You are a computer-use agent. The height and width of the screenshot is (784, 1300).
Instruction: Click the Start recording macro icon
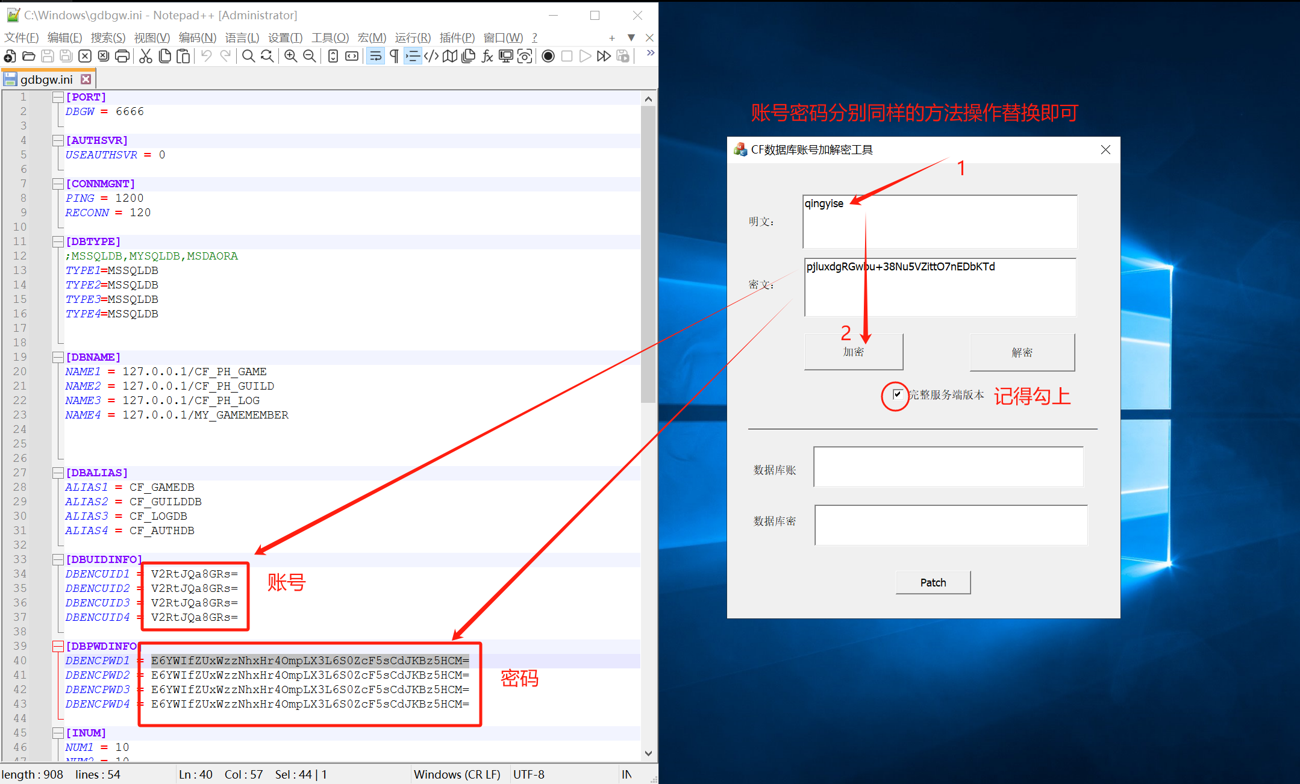(548, 57)
